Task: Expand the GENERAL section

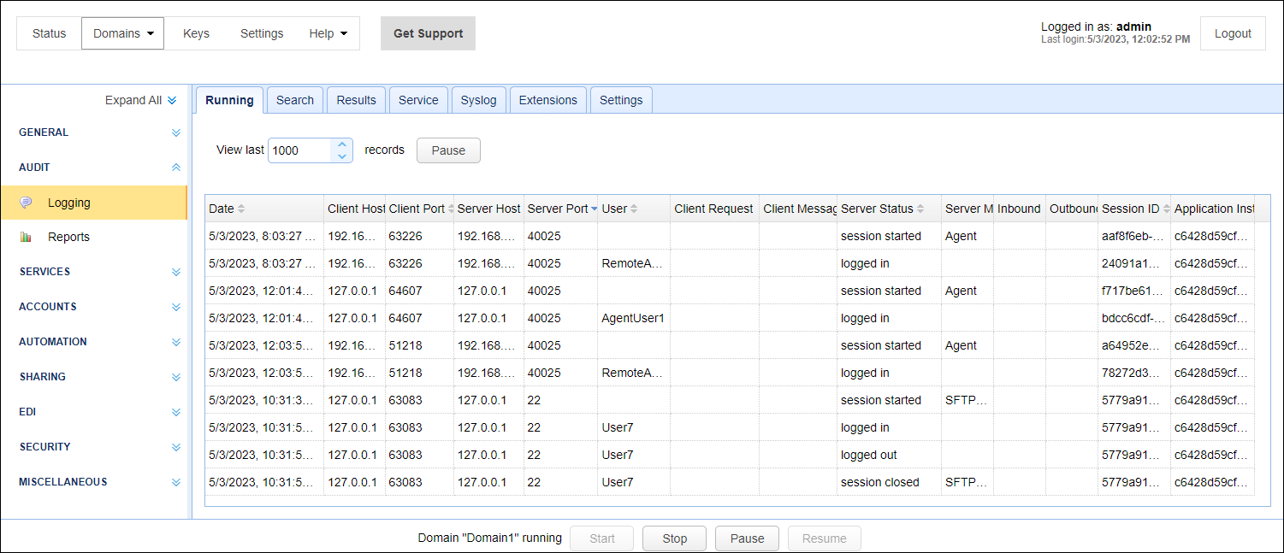Action: [x=176, y=132]
